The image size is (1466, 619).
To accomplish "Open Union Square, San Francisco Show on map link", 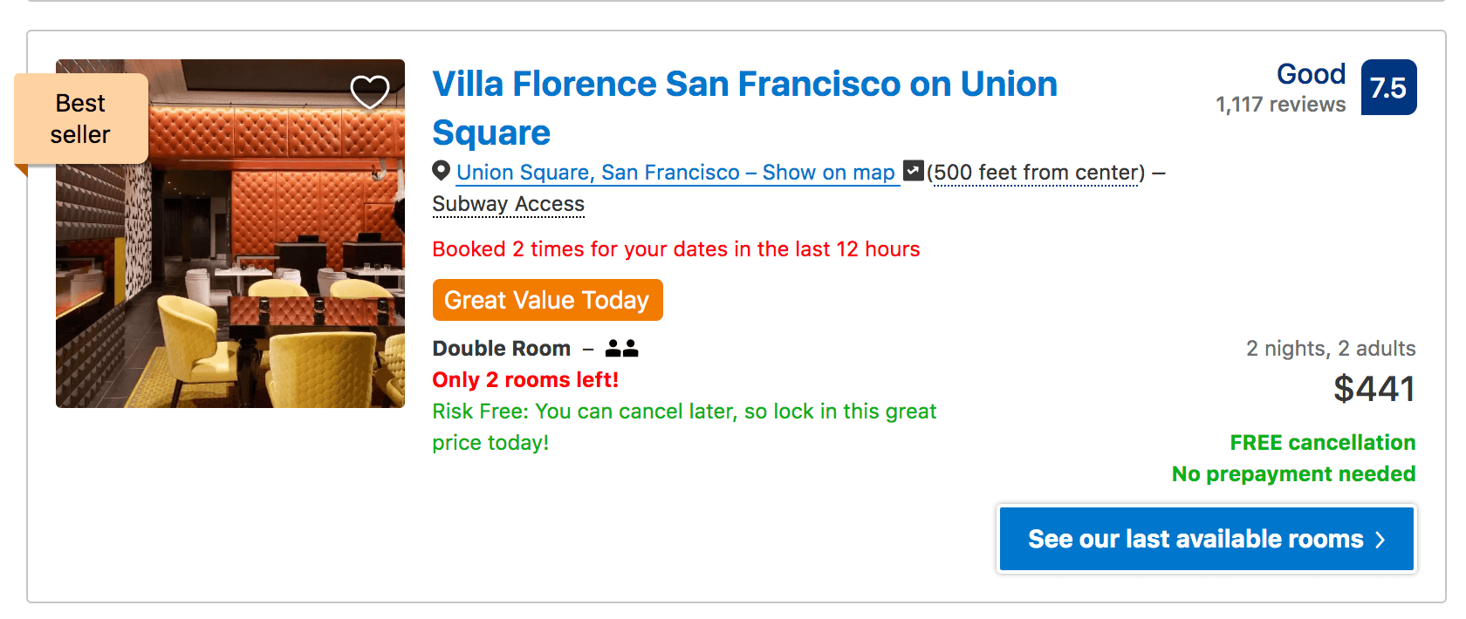I will tap(675, 173).
